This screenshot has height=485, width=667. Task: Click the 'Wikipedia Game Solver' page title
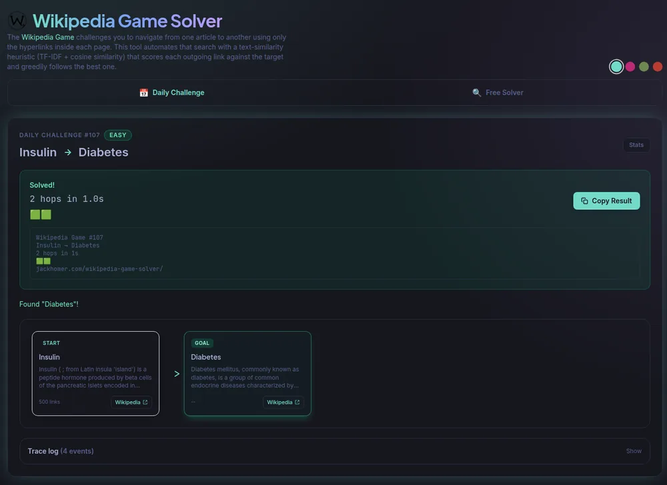click(127, 21)
